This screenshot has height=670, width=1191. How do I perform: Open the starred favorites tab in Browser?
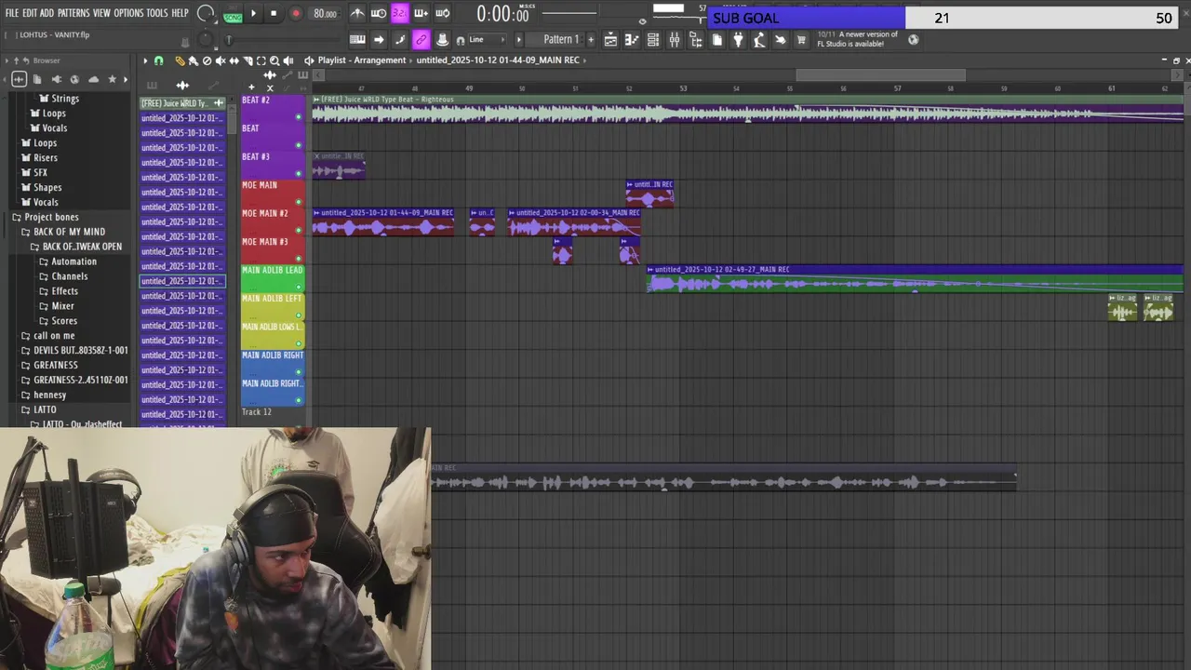click(x=113, y=79)
